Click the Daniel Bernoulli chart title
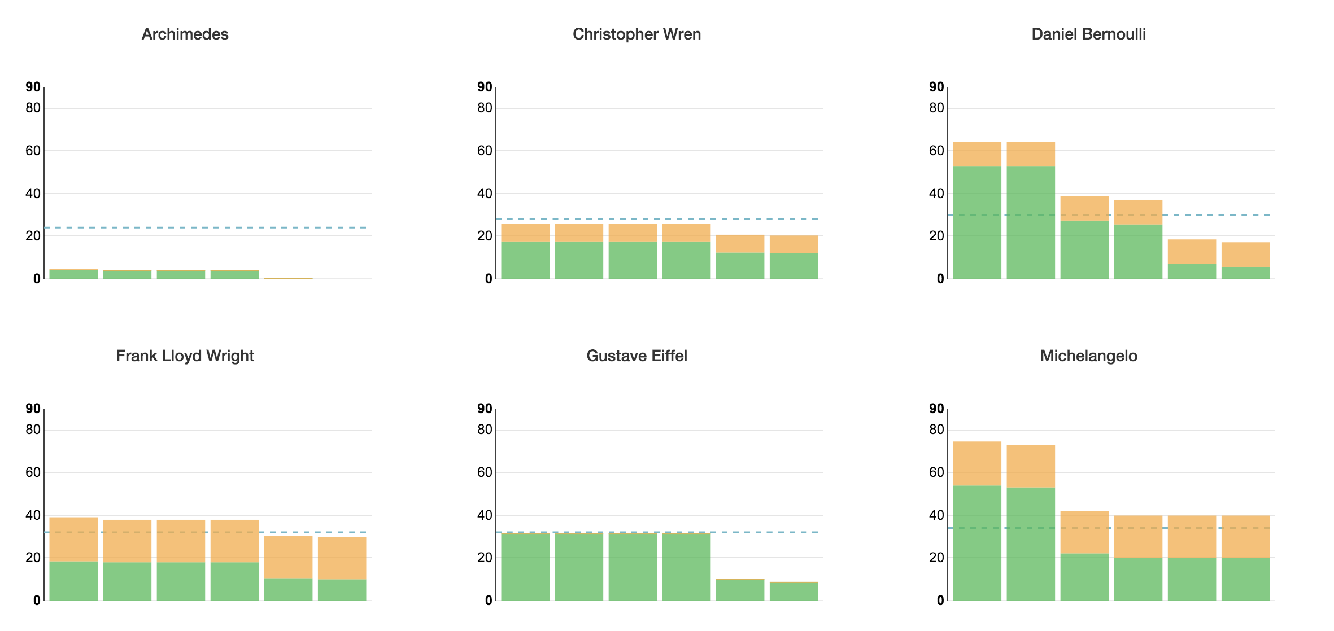The width and height of the screenshot is (1334, 631). (x=1088, y=34)
